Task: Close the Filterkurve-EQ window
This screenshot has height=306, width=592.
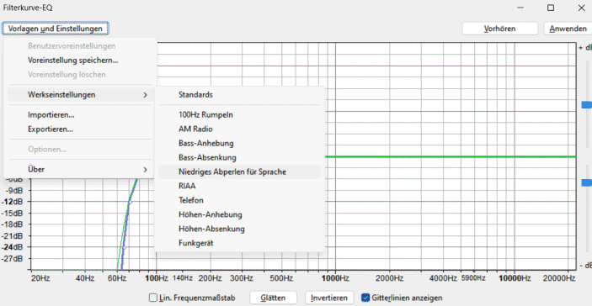Action: point(581,8)
